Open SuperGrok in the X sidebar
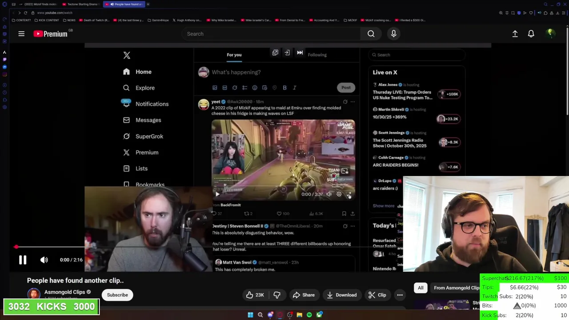Image resolution: width=569 pixels, height=320 pixels. [x=143, y=136]
